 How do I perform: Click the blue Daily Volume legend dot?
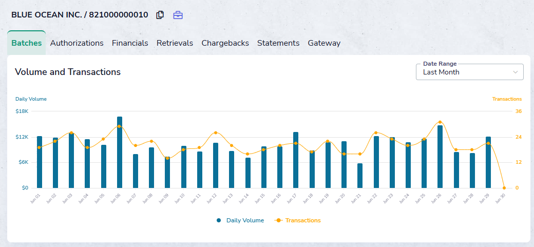click(x=219, y=220)
